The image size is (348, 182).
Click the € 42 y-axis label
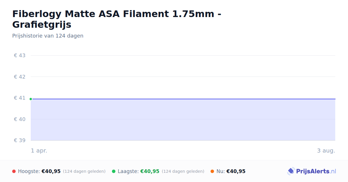point(20,77)
